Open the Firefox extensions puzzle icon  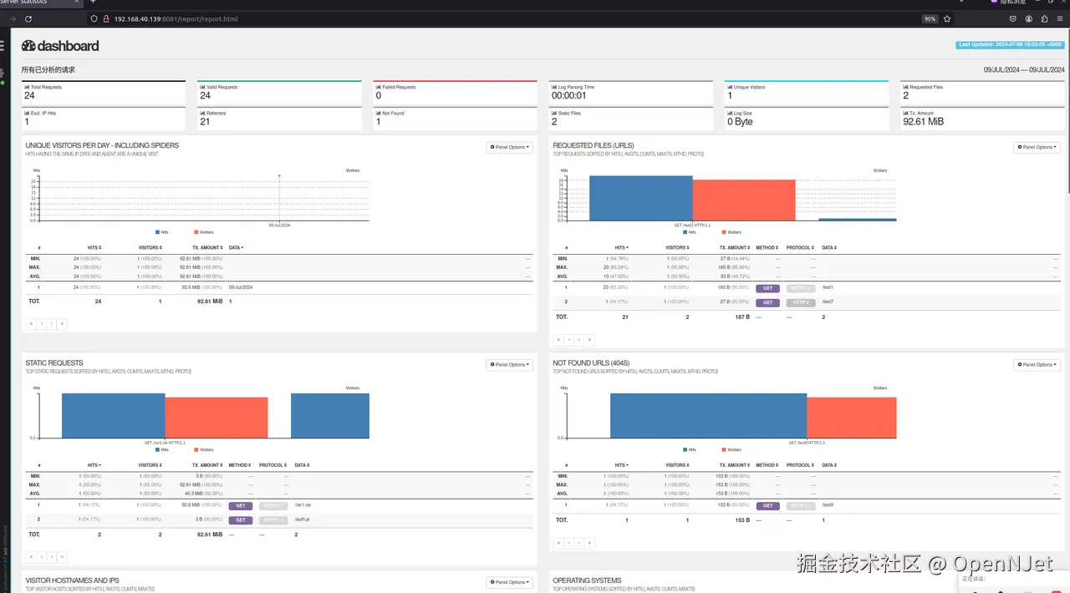tap(1046, 18)
